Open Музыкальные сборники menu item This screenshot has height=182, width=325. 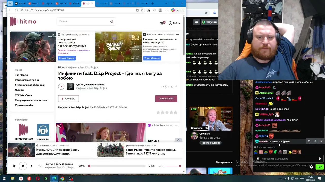click(x=30, y=85)
